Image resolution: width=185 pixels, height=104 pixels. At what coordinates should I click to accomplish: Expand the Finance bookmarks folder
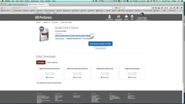76,11
